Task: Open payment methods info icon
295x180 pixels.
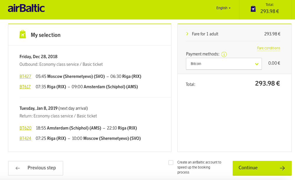Action: 224,54
